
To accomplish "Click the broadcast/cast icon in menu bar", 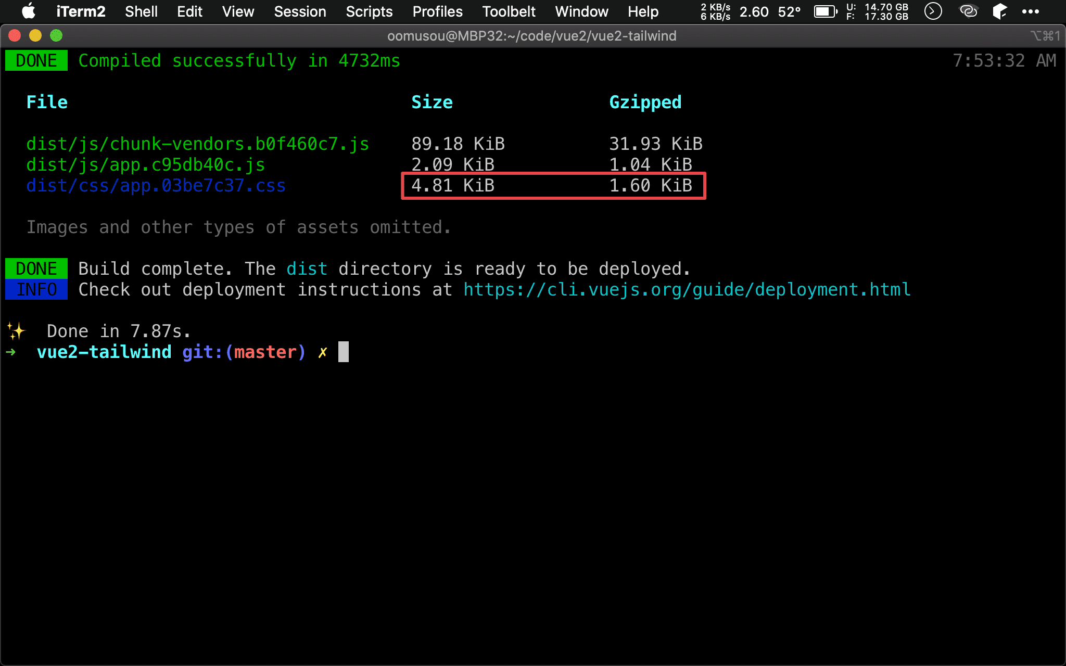I will (x=969, y=11).
